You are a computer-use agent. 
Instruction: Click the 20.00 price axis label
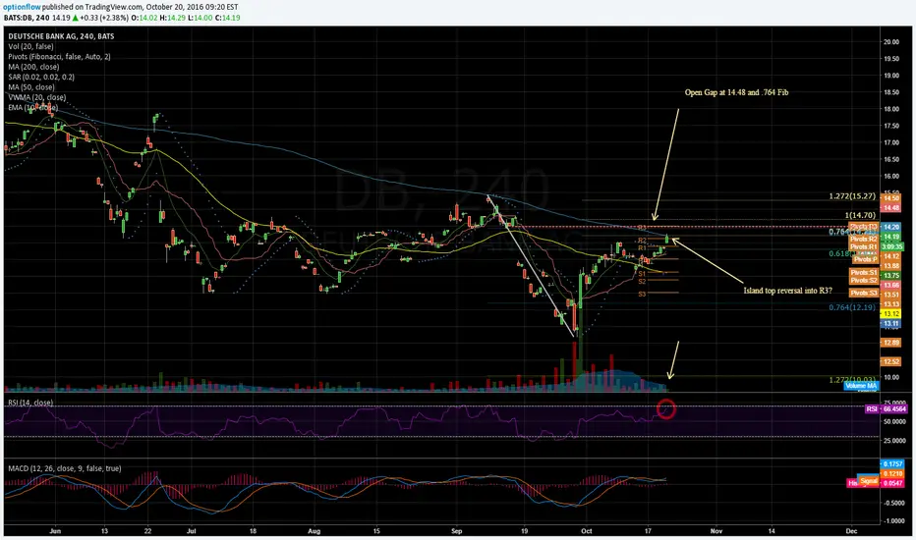(x=891, y=42)
